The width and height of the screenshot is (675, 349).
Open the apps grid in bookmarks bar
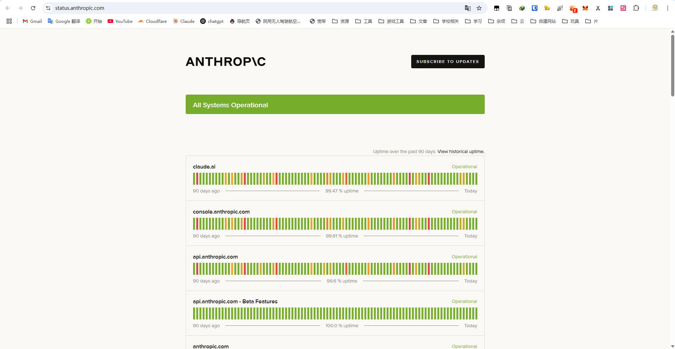[9, 21]
